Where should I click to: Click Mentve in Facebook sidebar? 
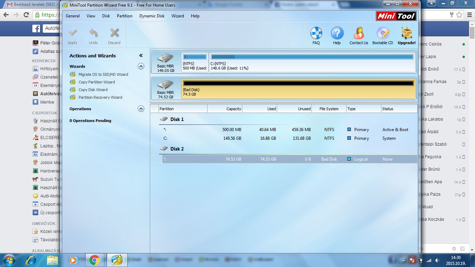click(47, 102)
